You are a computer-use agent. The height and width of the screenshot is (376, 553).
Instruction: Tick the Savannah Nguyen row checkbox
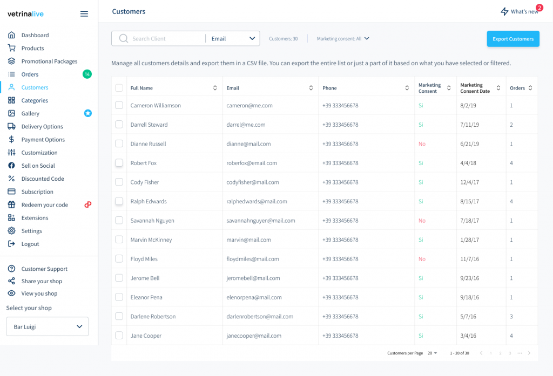(x=119, y=220)
